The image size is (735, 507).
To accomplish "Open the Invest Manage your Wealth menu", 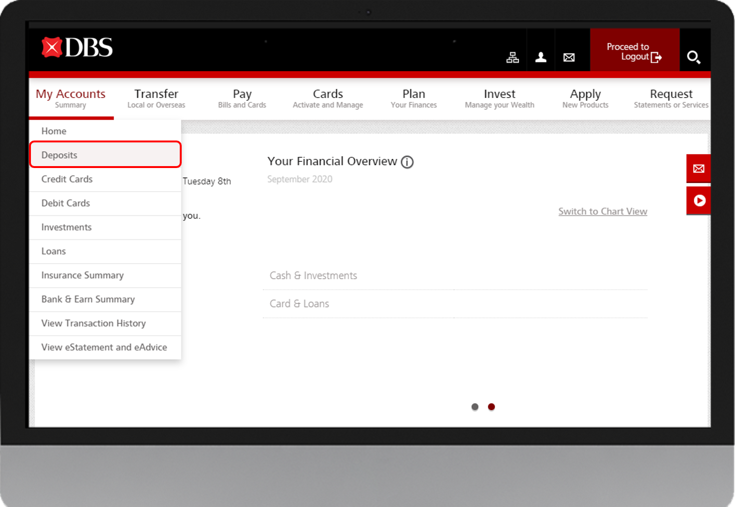I will point(499,98).
